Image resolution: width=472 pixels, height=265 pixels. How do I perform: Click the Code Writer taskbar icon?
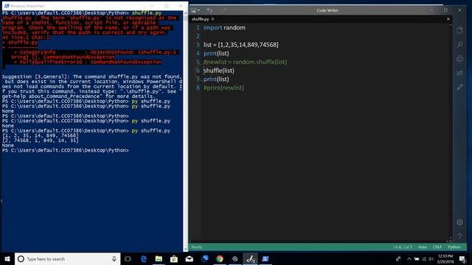[250, 258]
